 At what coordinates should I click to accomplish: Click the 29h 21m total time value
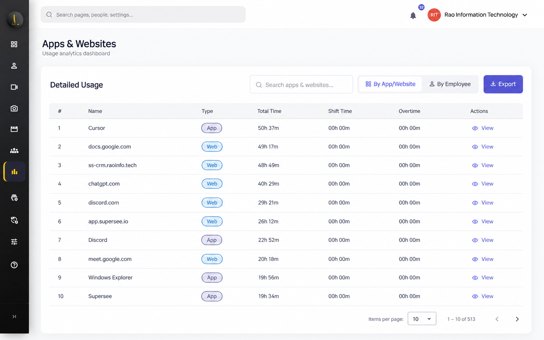tap(268, 203)
